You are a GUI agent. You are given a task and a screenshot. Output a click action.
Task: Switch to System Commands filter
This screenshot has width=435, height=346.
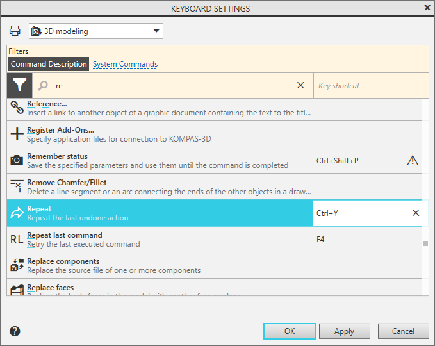125,64
